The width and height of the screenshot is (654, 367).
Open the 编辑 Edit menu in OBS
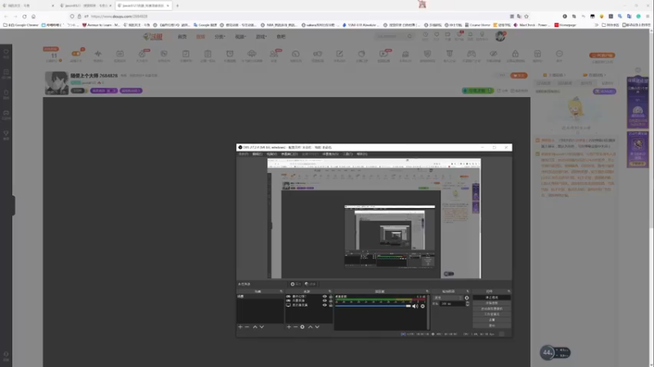258,154
